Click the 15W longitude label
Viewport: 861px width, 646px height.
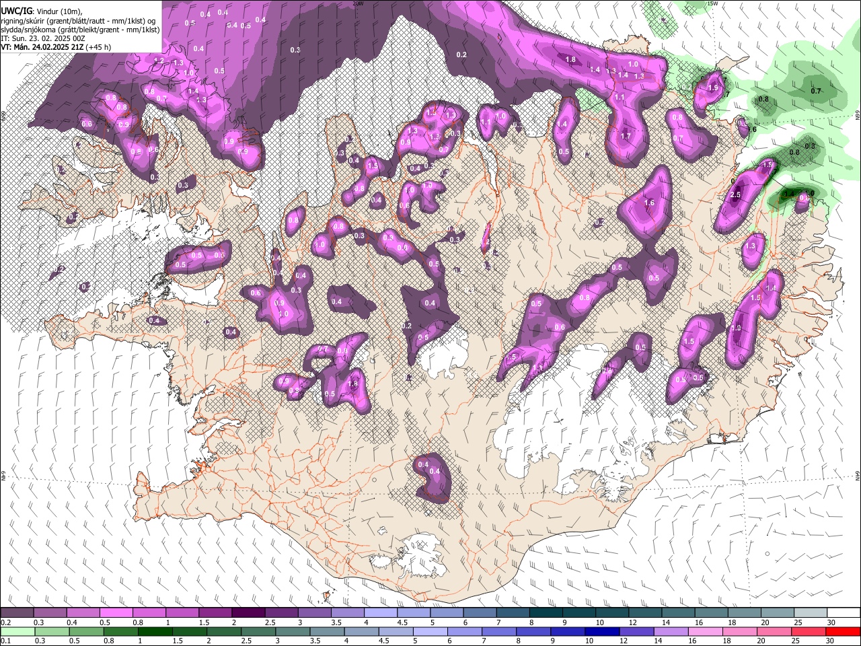coord(712,3)
